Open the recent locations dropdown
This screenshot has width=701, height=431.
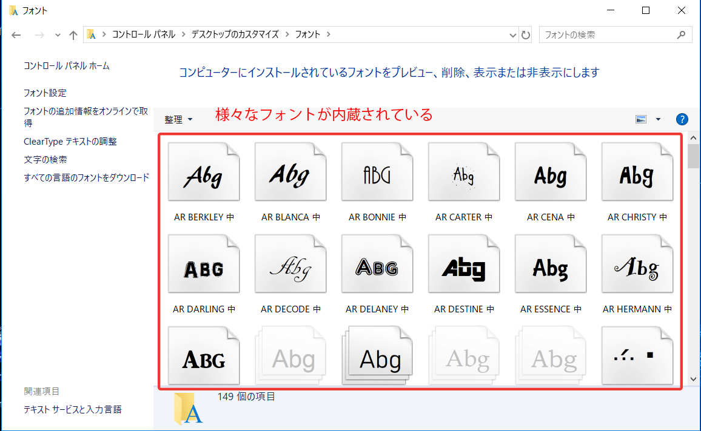point(58,35)
